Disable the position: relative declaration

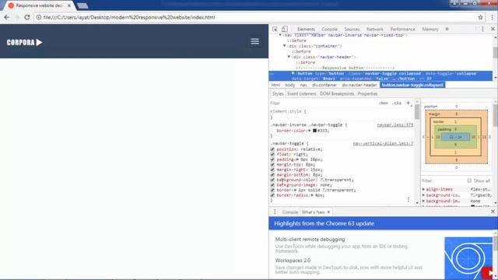tap(272, 149)
